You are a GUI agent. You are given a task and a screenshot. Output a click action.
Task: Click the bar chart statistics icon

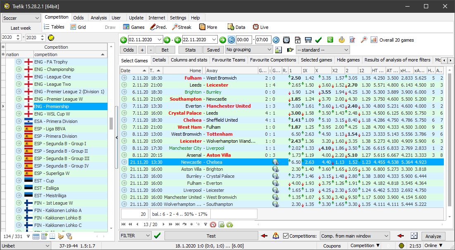(x=374, y=40)
